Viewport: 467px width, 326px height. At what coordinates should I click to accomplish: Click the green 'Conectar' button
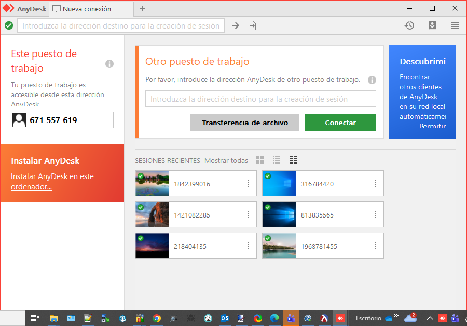click(340, 123)
